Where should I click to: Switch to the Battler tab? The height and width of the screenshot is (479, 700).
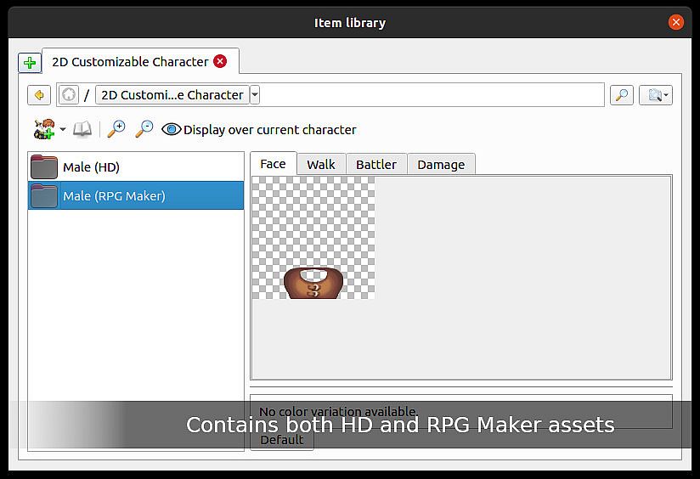[376, 164]
